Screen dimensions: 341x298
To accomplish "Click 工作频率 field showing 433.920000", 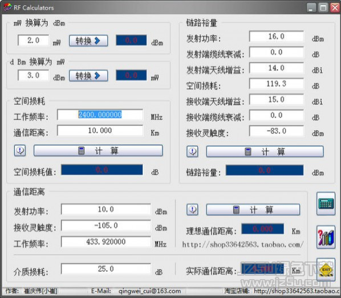I will 106,241.
